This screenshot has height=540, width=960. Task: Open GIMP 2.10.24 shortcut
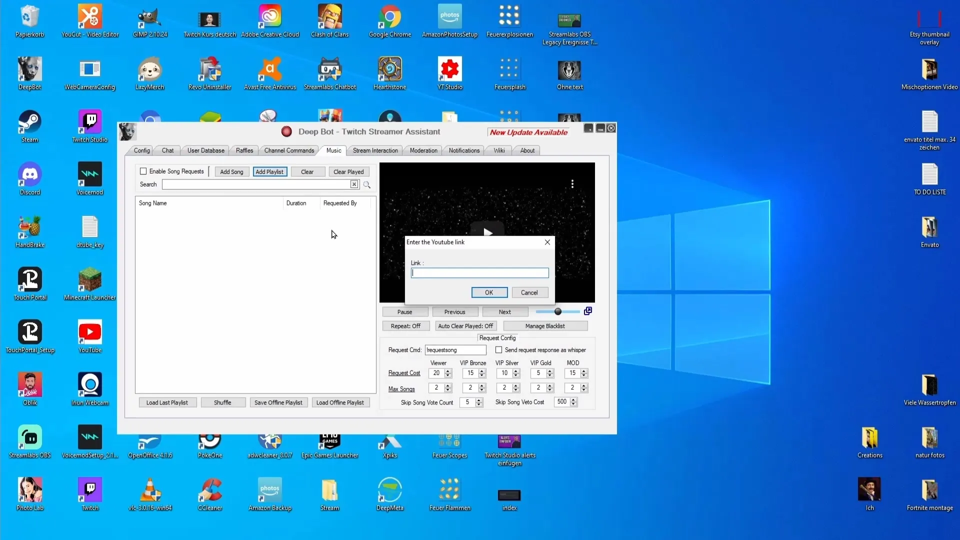[150, 21]
